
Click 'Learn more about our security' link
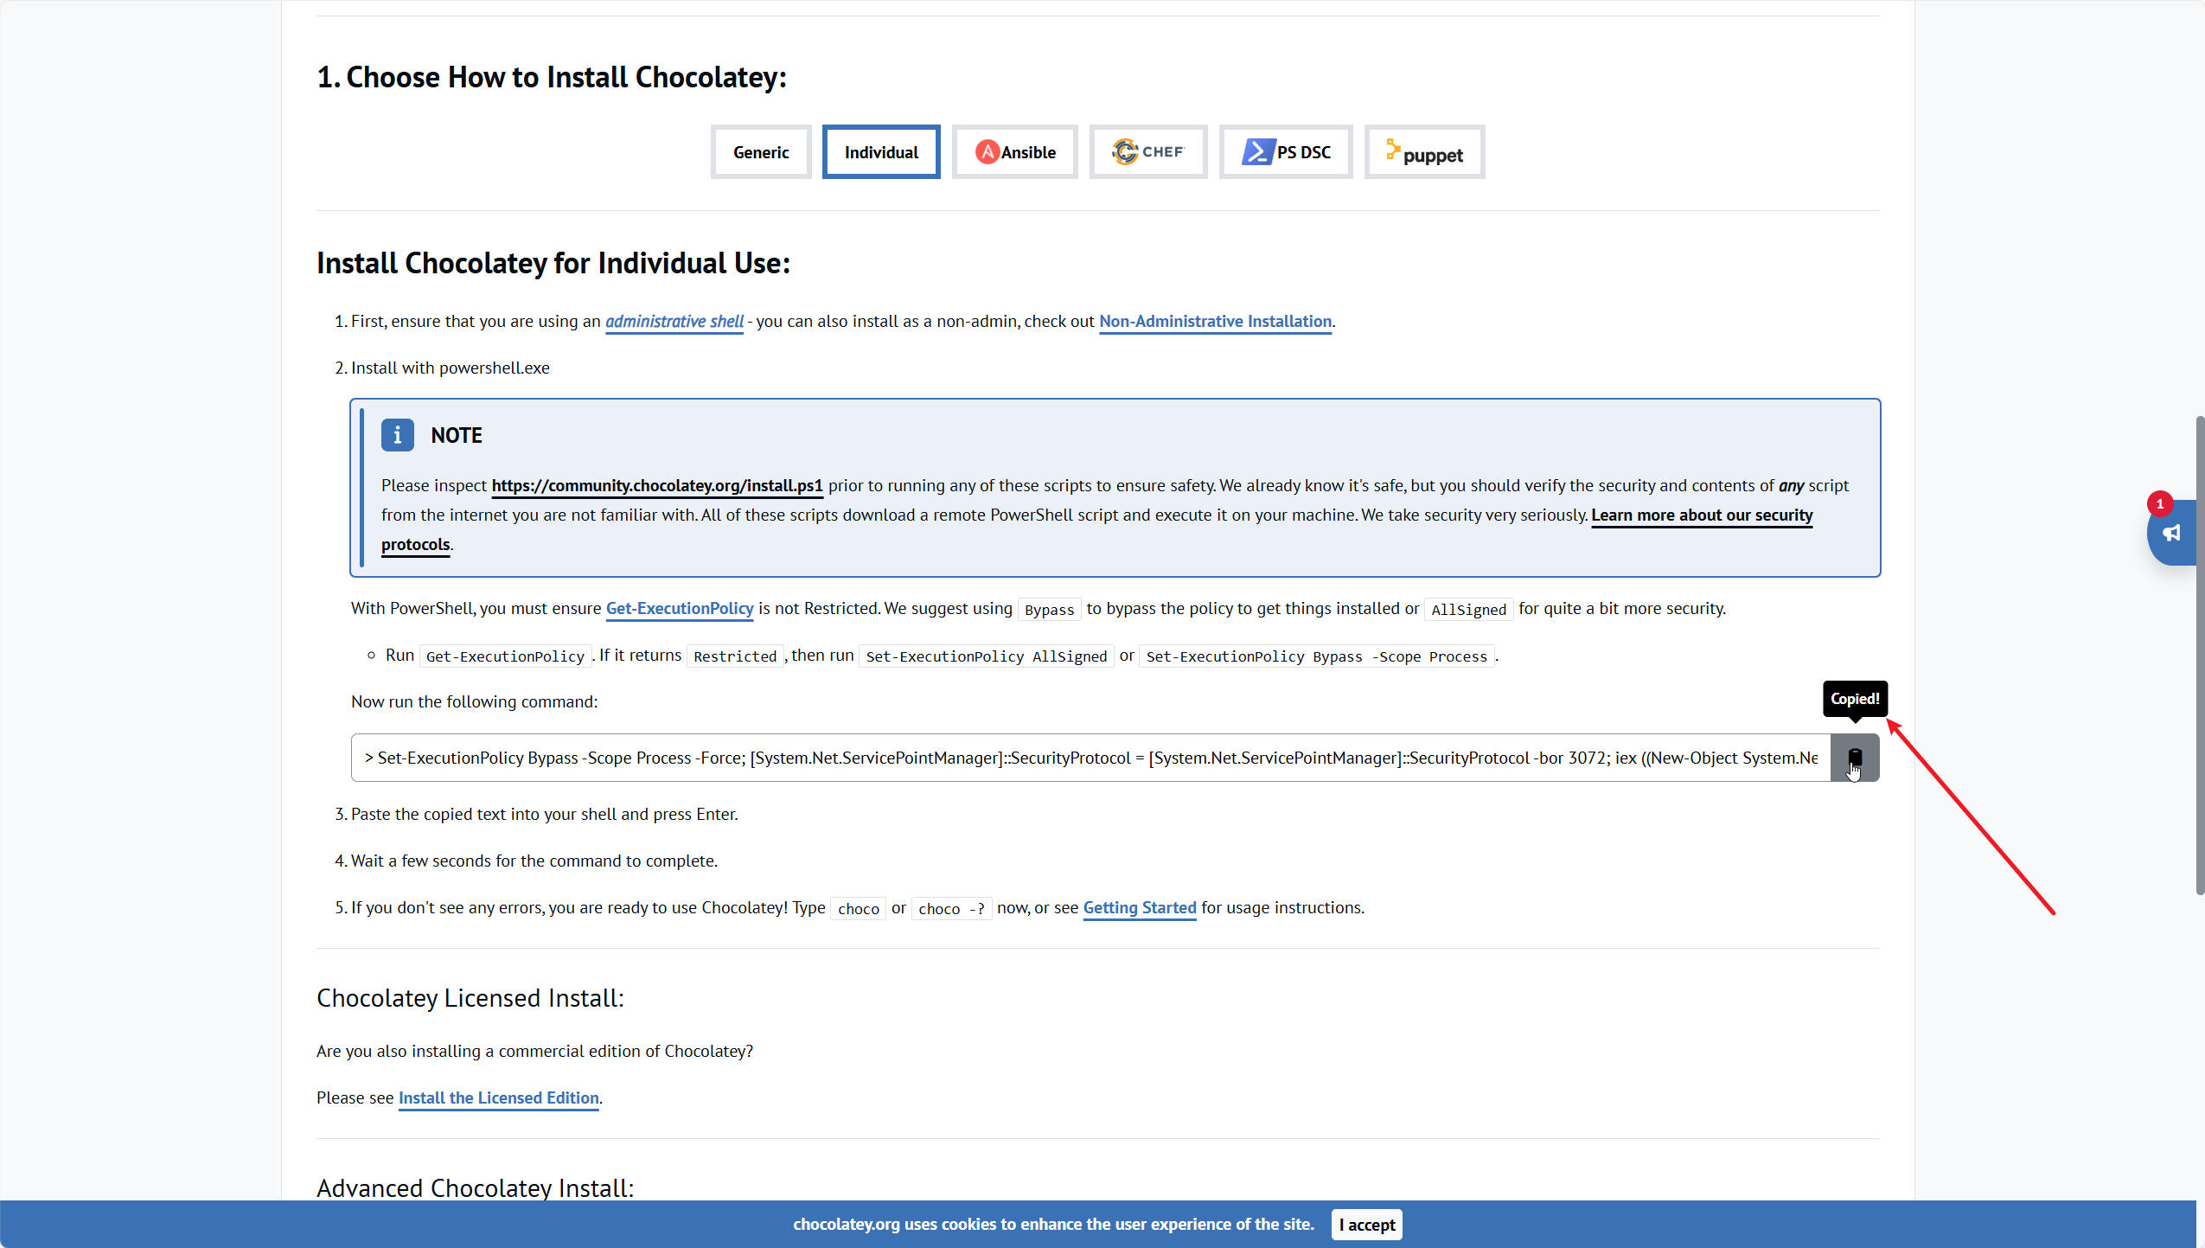click(x=1701, y=515)
